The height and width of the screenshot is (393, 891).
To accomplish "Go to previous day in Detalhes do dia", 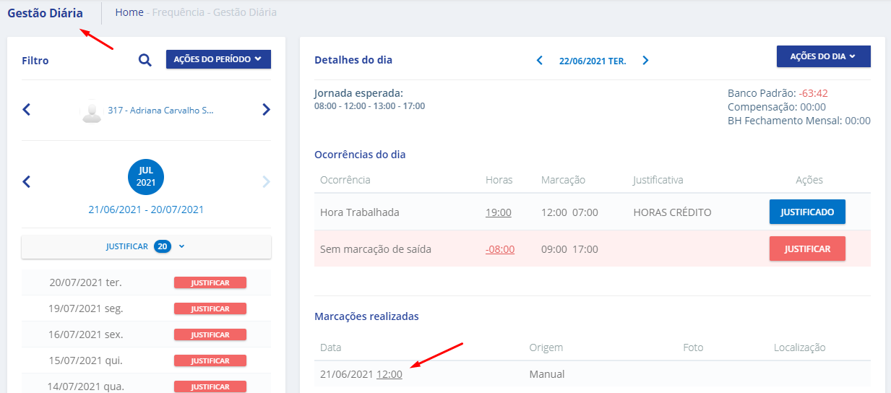I will tap(539, 61).
